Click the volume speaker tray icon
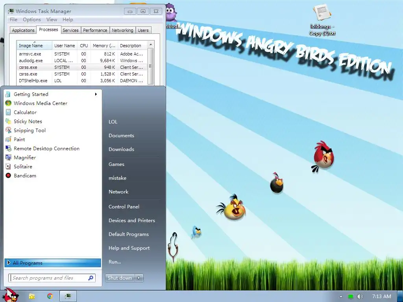The height and width of the screenshot is (302, 403). (x=360, y=296)
